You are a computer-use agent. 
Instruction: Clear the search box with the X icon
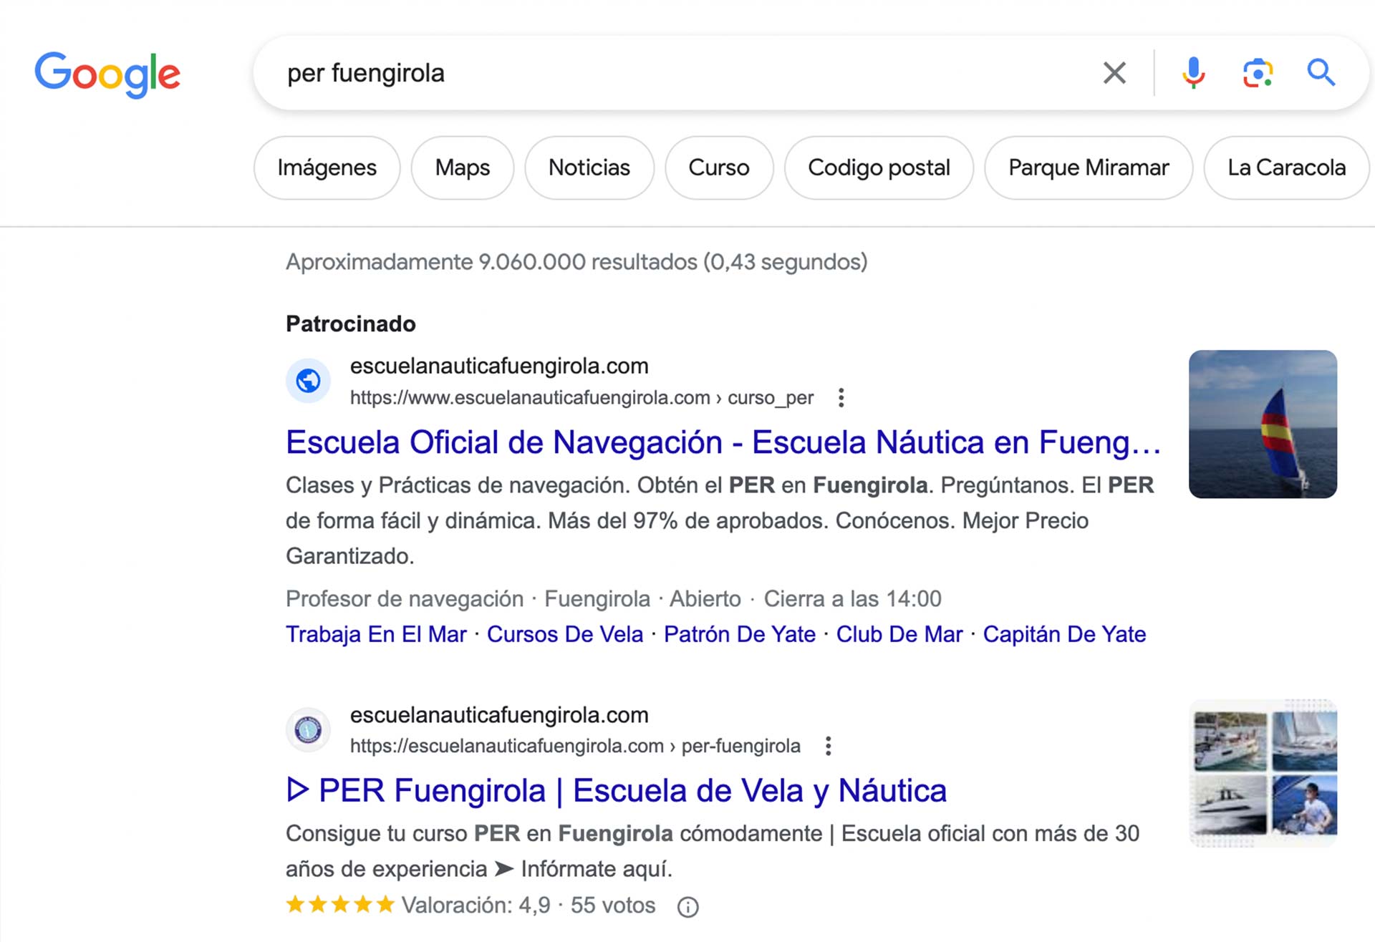point(1114,73)
